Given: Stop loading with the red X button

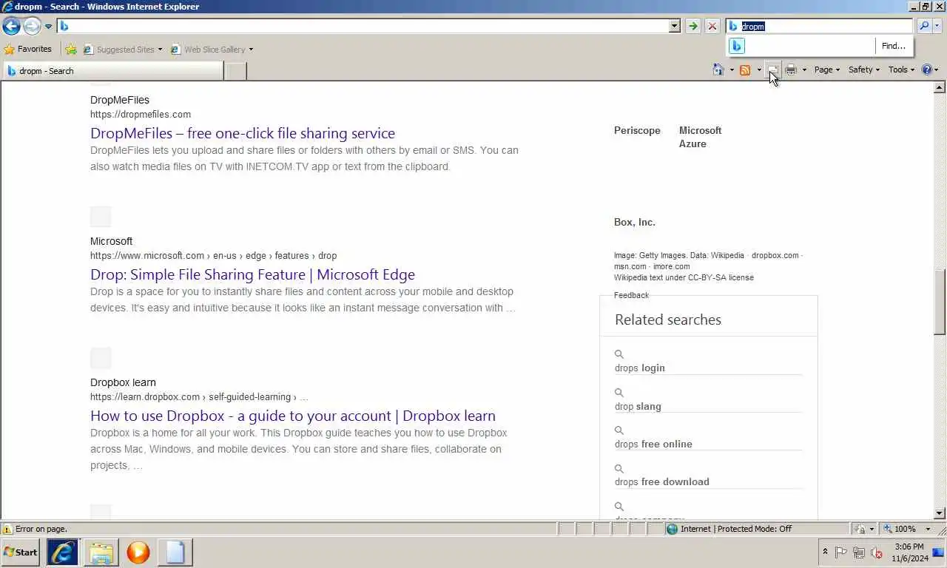Looking at the screenshot, I should pyautogui.click(x=712, y=26).
